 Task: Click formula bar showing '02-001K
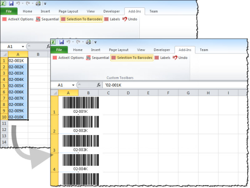tap(175, 85)
